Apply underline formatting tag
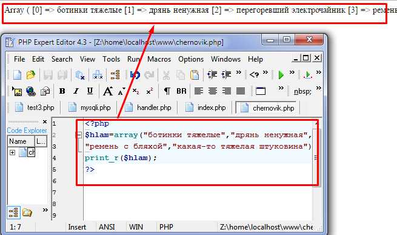This screenshot has width=397, height=235. pos(90,91)
